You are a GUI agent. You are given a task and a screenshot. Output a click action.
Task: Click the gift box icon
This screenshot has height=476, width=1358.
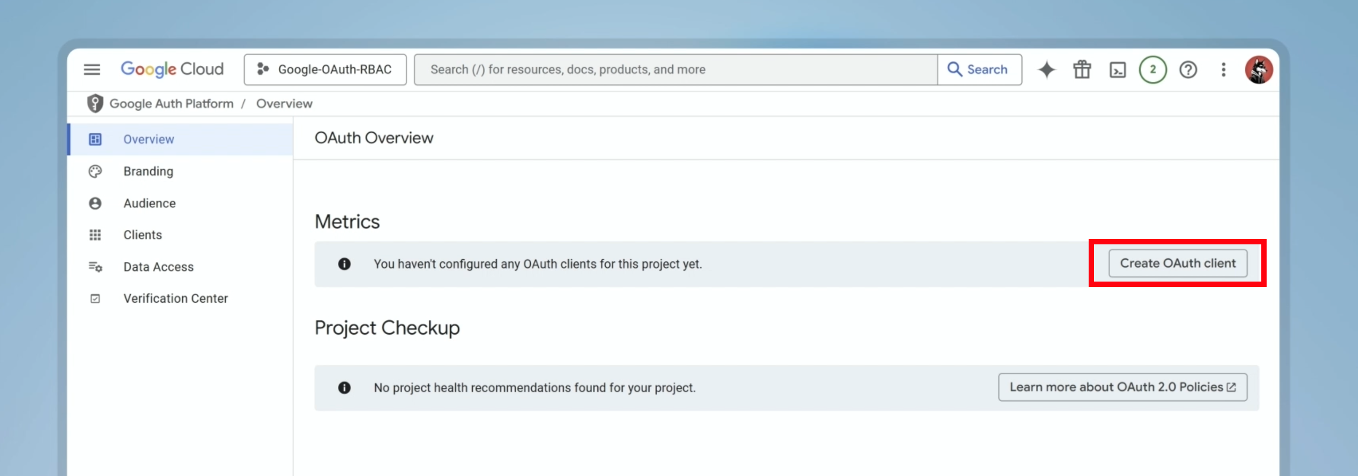tap(1082, 70)
